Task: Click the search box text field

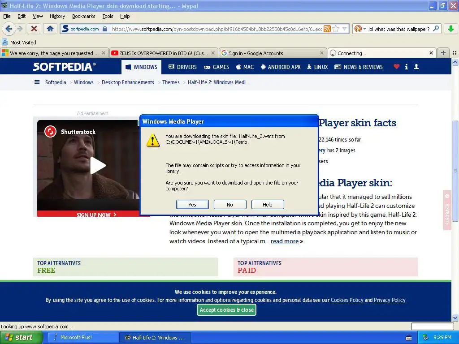Action: coord(398,29)
